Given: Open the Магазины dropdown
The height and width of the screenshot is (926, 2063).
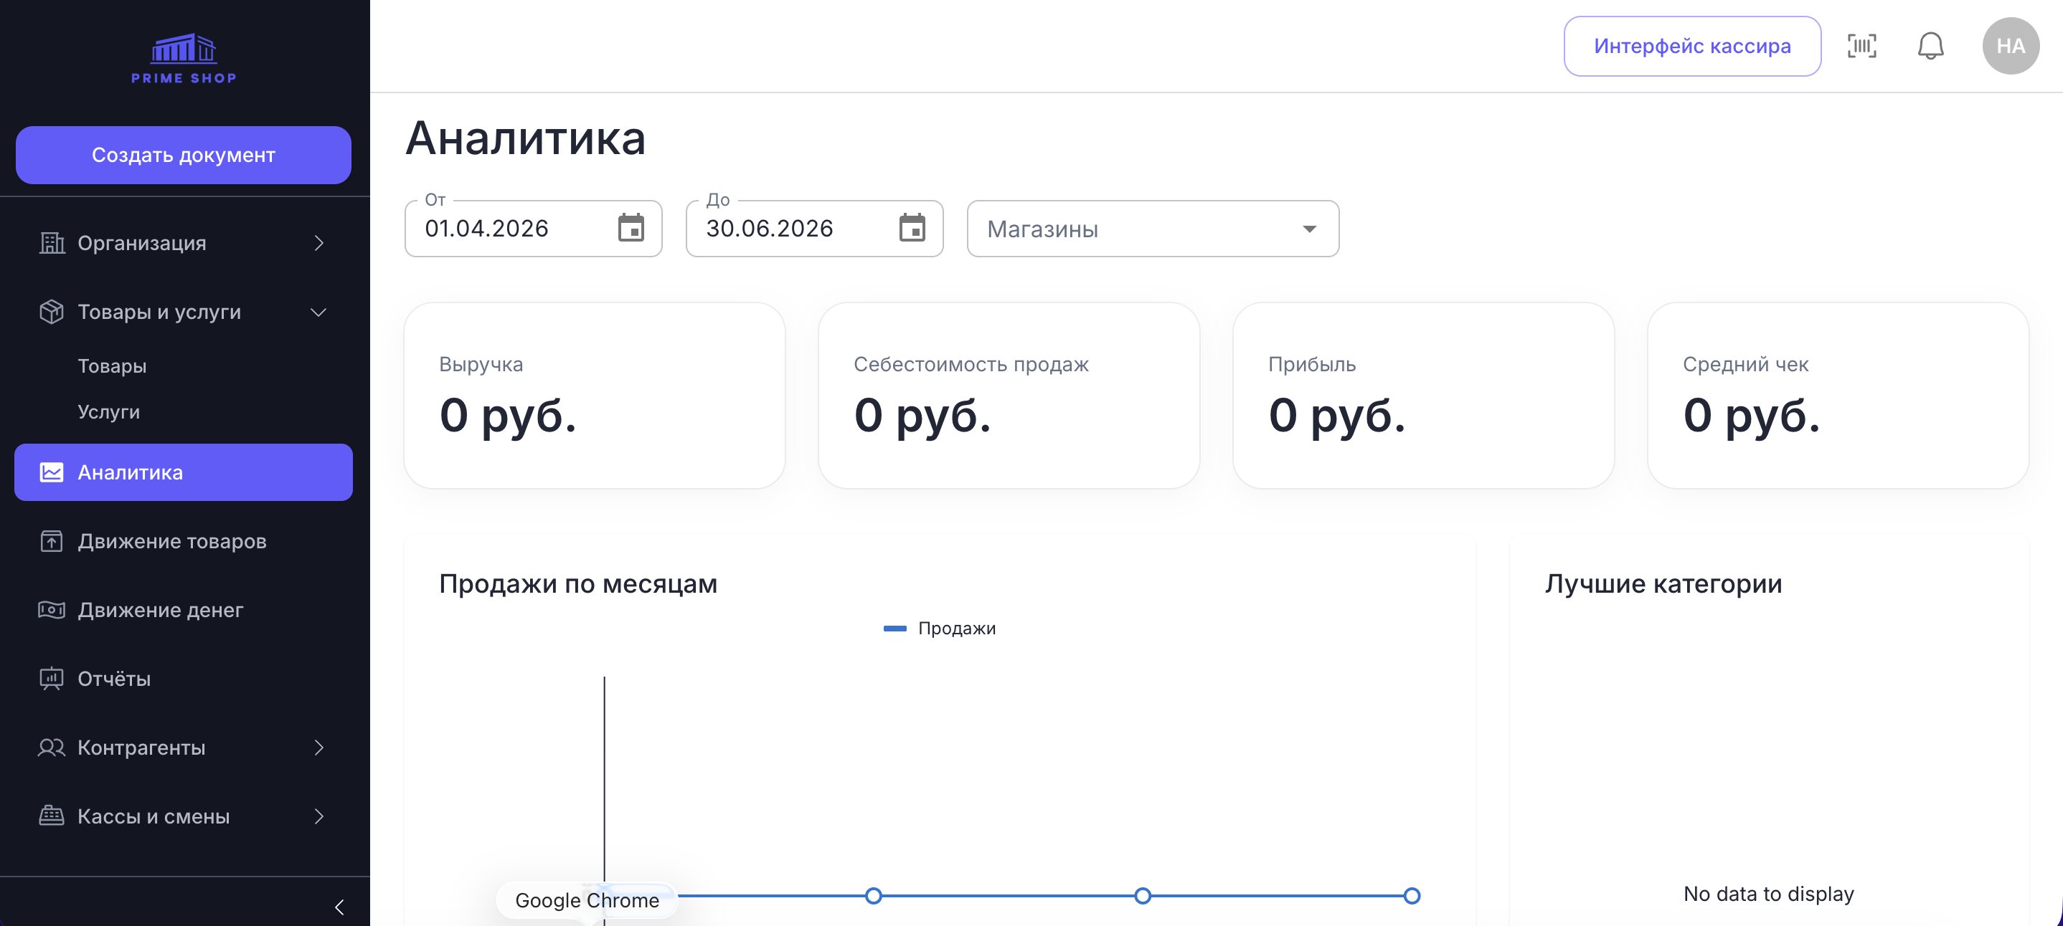Looking at the screenshot, I should click(x=1153, y=229).
